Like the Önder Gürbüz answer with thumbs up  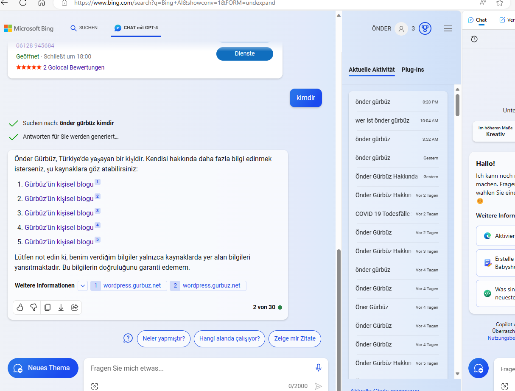(20, 307)
